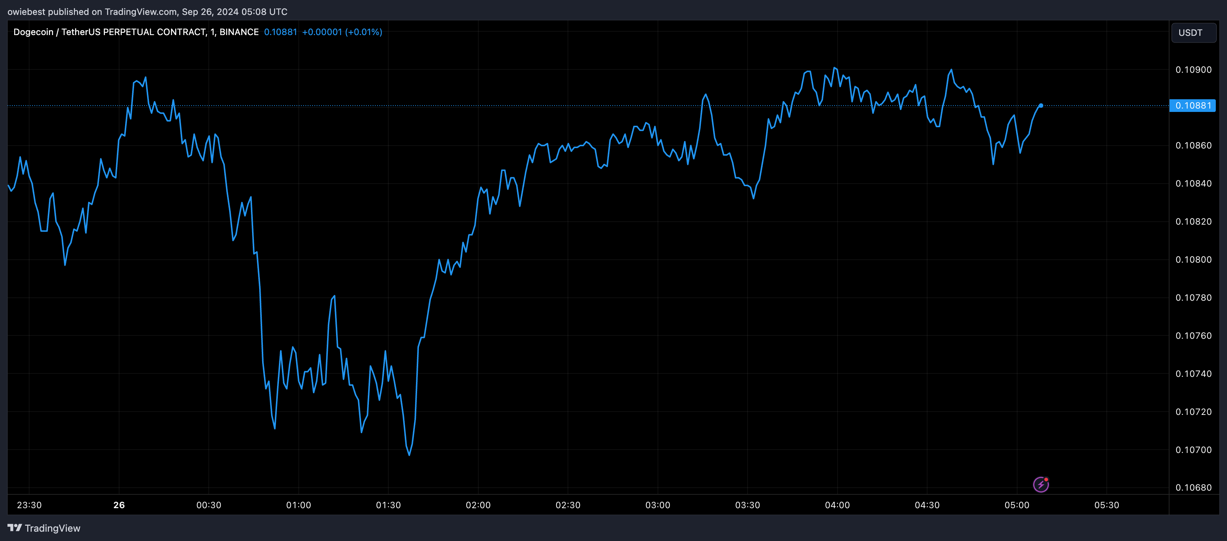Toggle the time axis by clicking 03:00

(x=658, y=505)
